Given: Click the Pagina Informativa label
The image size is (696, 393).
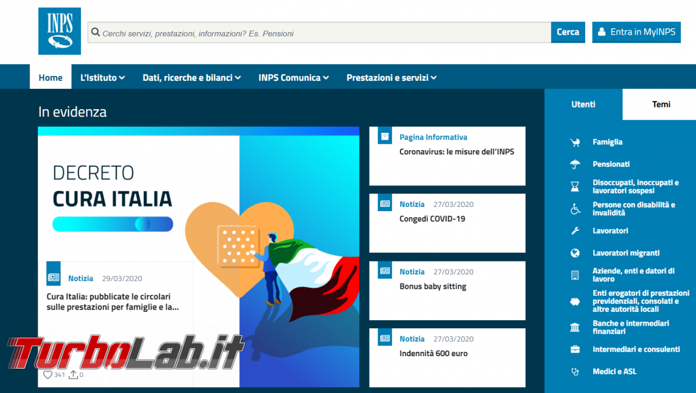Looking at the screenshot, I should [433, 137].
